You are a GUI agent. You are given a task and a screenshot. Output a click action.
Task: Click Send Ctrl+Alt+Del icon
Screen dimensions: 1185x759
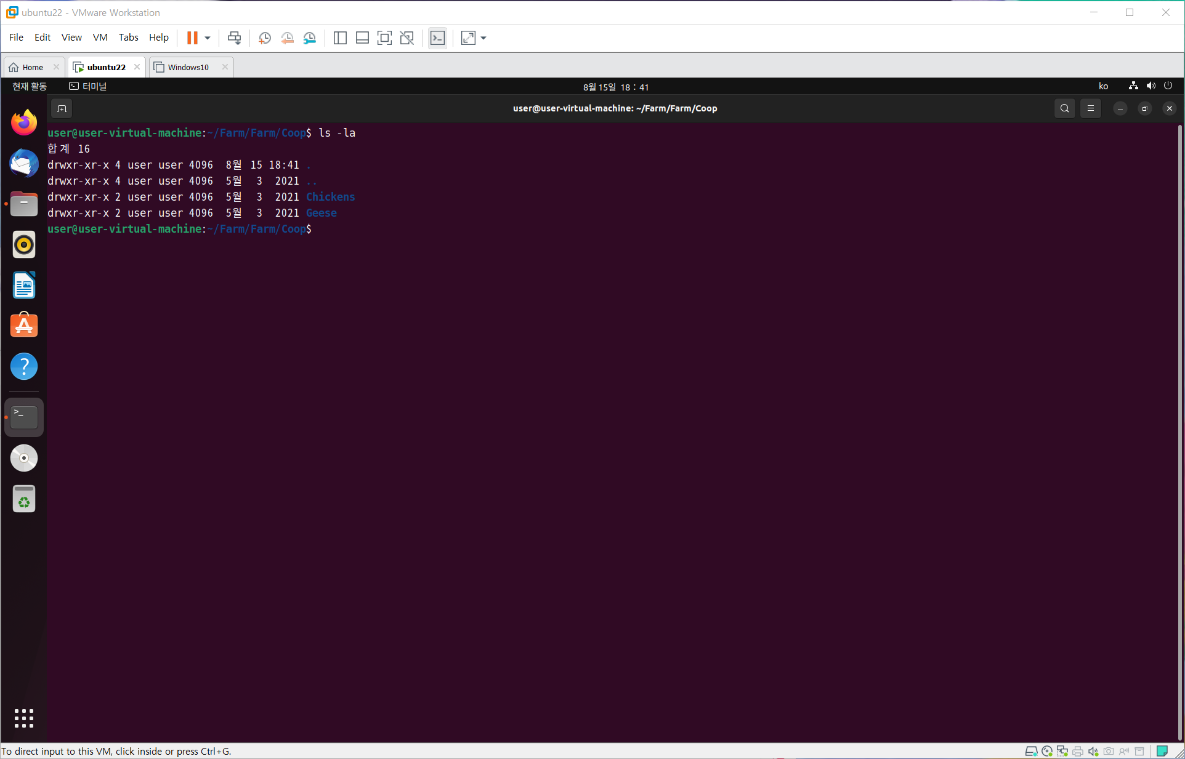tap(234, 38)
